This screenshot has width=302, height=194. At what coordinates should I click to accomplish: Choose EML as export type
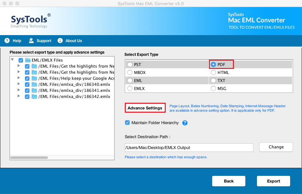[x=130, y=80]
